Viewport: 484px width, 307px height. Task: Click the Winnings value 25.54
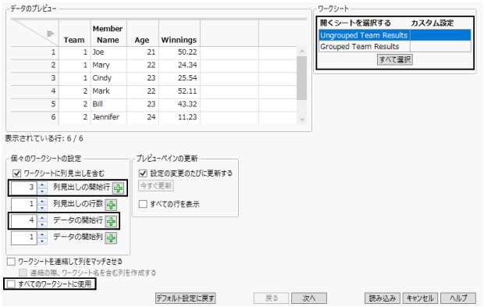(x=180, y=78)
